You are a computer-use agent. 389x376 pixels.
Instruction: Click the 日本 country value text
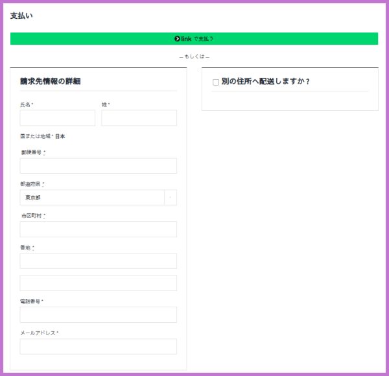(x=60, y=137)
